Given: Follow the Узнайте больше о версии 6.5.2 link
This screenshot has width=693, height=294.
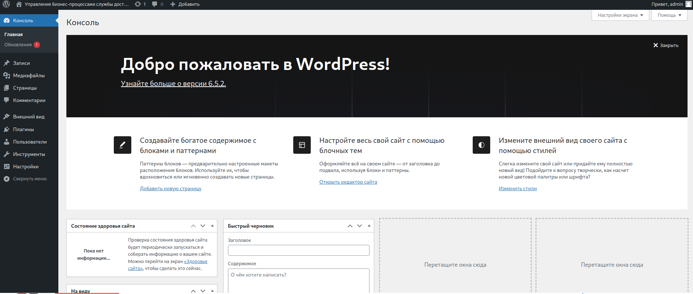Looking at the screenshot, I should coord(173,83).
